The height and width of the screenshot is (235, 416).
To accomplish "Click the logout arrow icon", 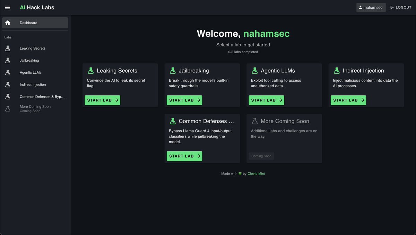I will click(392, 7).
